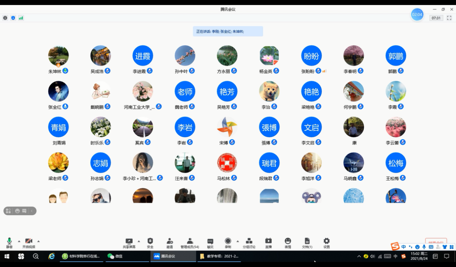Expand audio options arrow next to 静音
This screenshot has width=456, height=267.
click(x=19, y=241)
